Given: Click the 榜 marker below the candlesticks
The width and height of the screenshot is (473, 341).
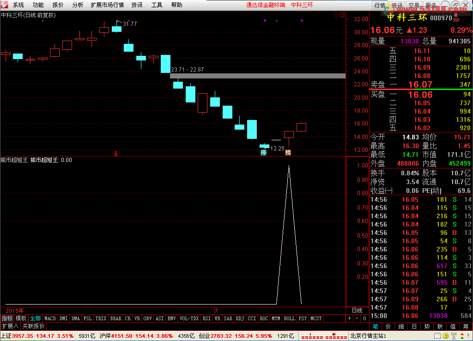Looking at the screenshot, I should click(288, 152).
